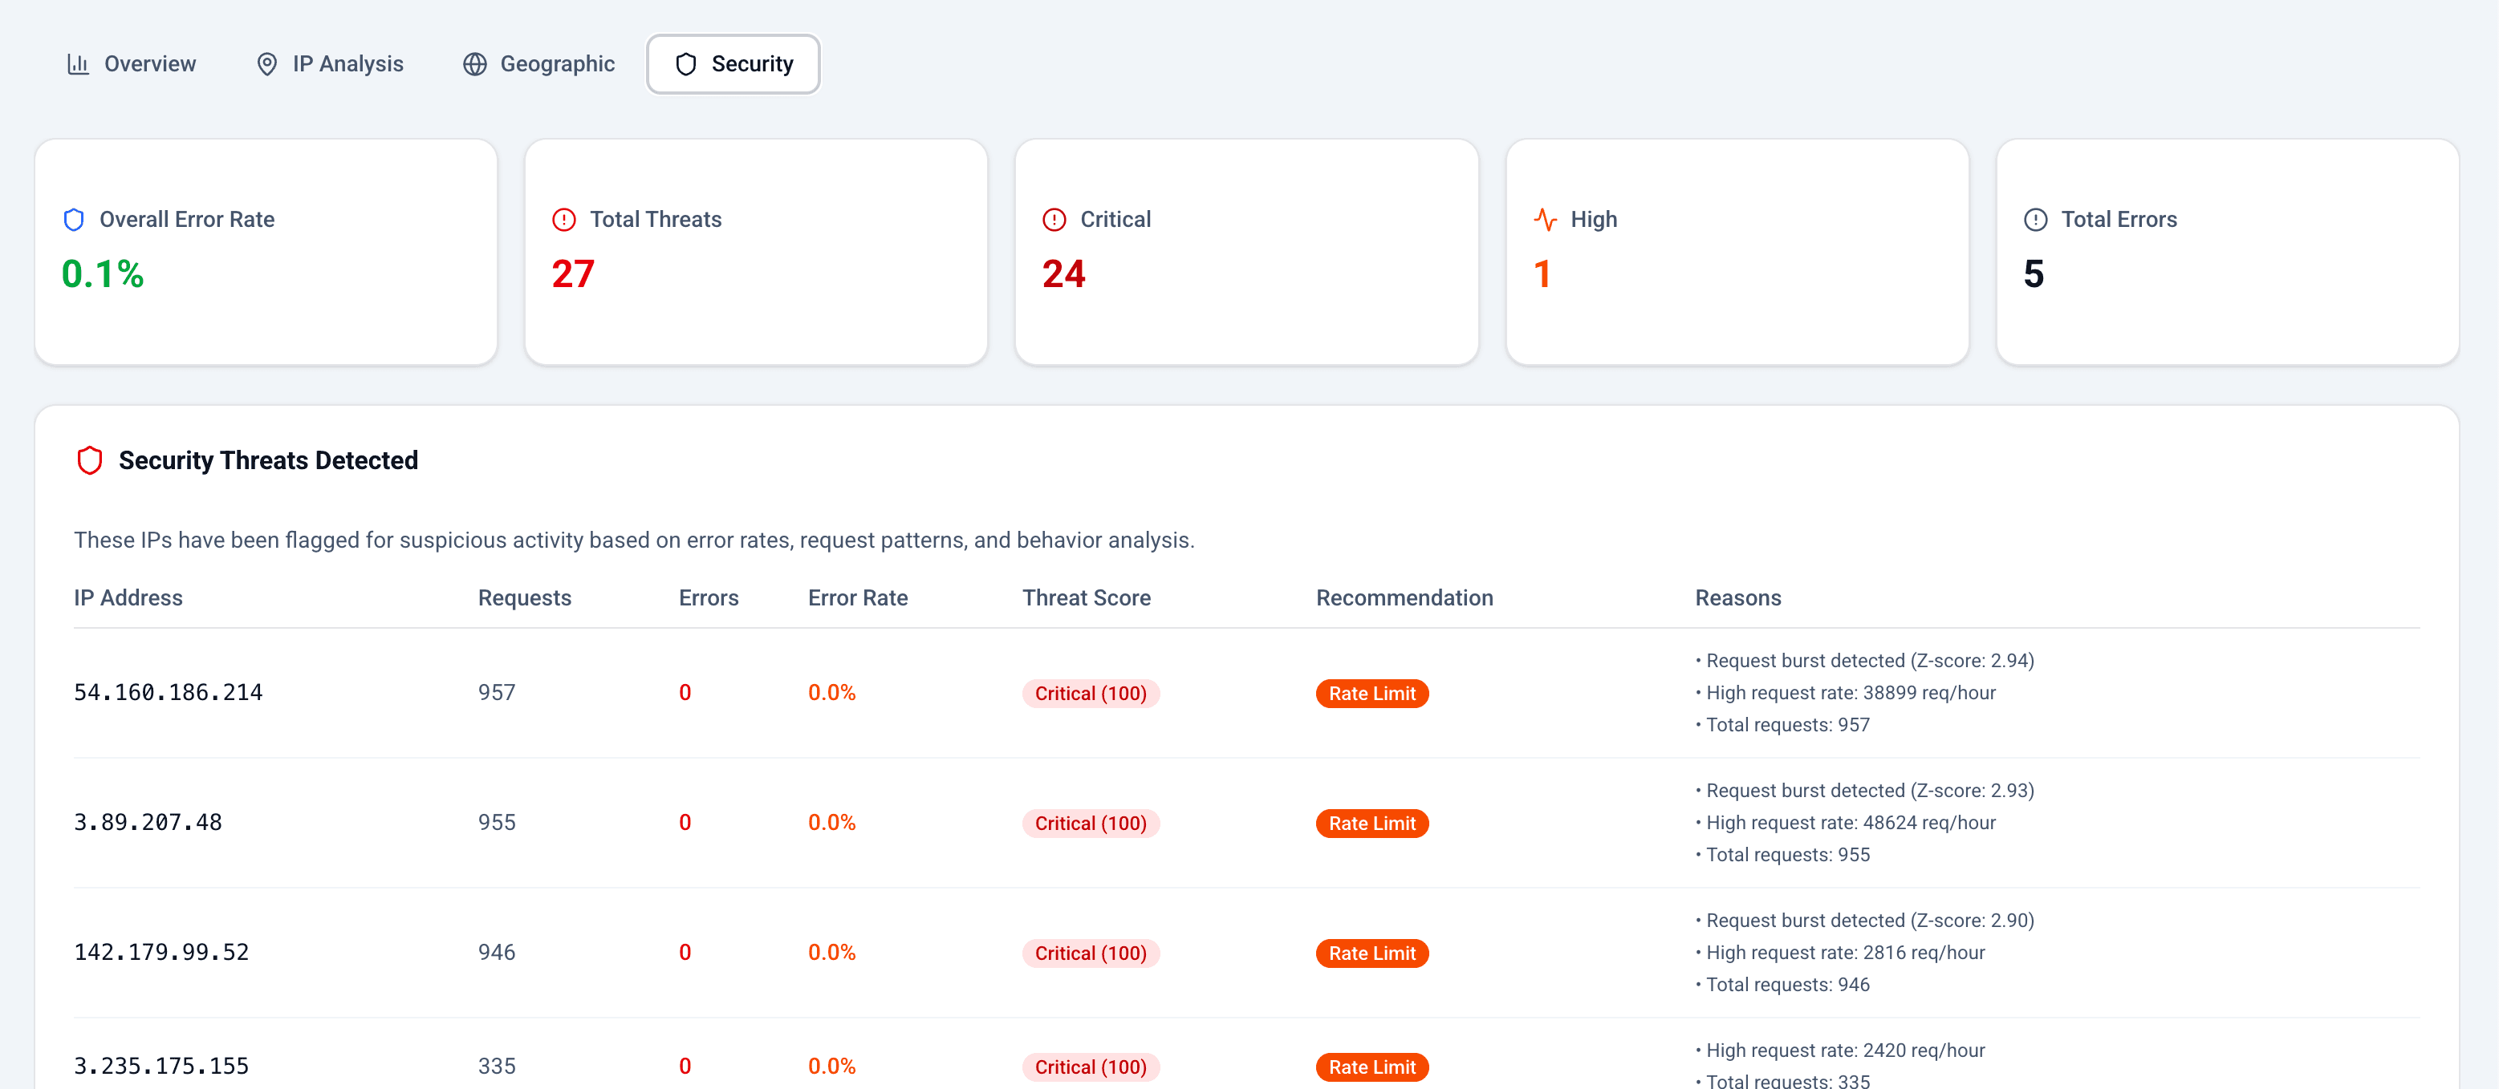Screen dimensions: 2499x1089
Task: Click the shield icon beside Overall Error Rate
Action: pyautogui.click(x=74, y=219)
